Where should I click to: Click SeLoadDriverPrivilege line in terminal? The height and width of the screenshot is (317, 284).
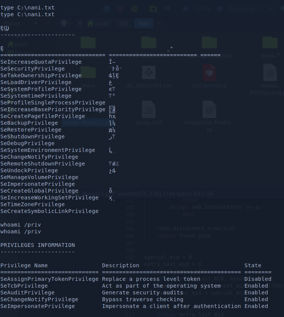(x=36, y=82)
